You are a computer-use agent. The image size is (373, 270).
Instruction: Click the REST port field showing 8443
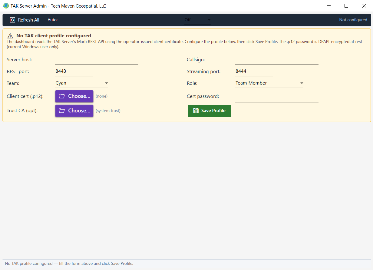[x=74, y=72]
